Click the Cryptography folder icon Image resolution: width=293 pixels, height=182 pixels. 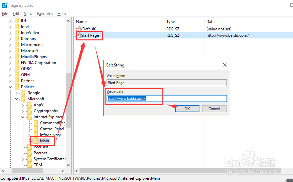tap(29, 111)
